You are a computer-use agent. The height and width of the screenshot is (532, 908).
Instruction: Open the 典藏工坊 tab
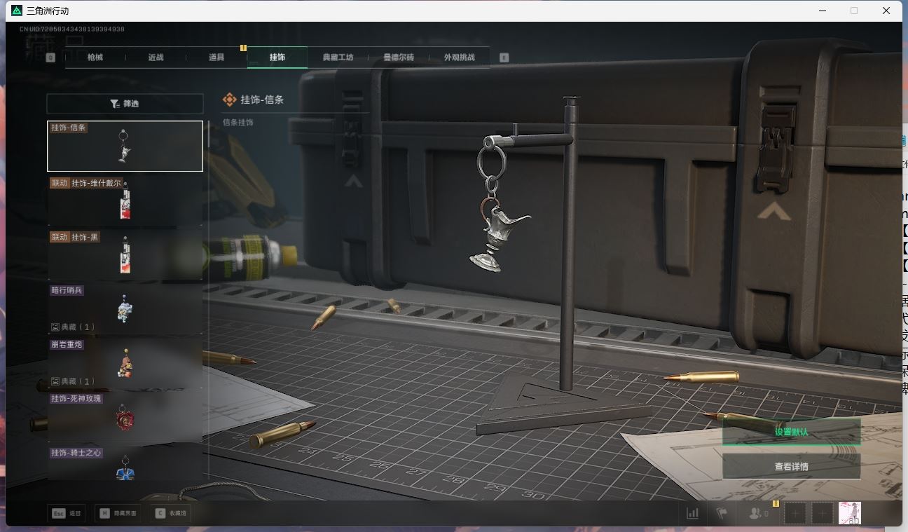click(338, 57)
